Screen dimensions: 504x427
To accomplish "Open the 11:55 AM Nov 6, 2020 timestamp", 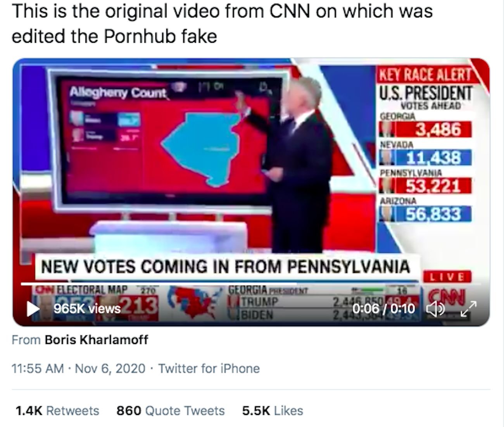I will tap(79, 368).
